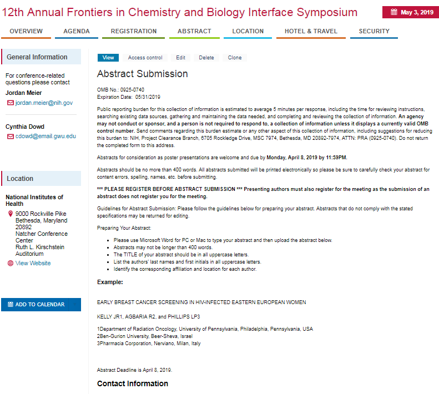The height and width of the screenshot is (394, 439).
Task: Open the Overview tab
Action: [26, 31]
